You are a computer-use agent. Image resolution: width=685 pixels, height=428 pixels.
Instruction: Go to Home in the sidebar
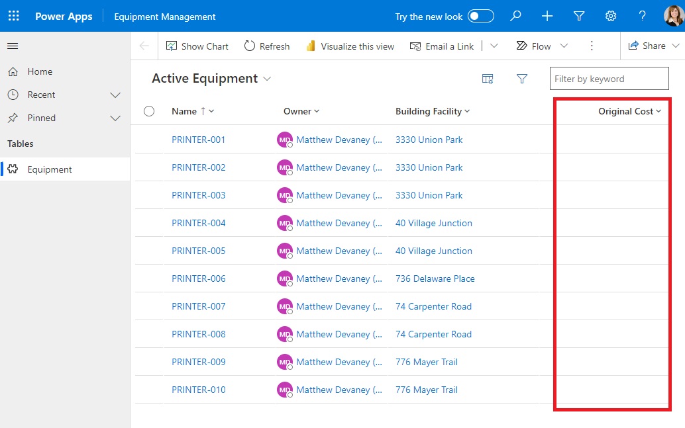click(x=40, y=71)
